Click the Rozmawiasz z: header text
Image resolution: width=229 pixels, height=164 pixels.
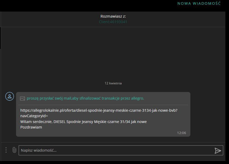113,16
